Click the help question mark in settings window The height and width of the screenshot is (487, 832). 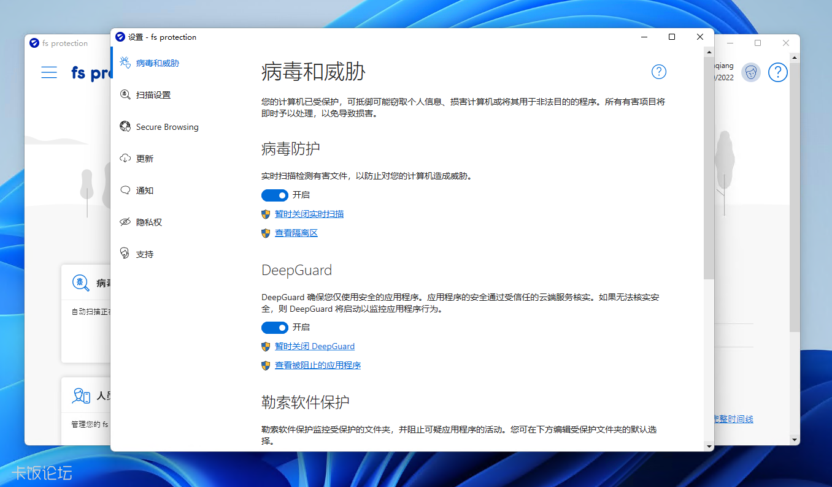click(x=658, y=72)
